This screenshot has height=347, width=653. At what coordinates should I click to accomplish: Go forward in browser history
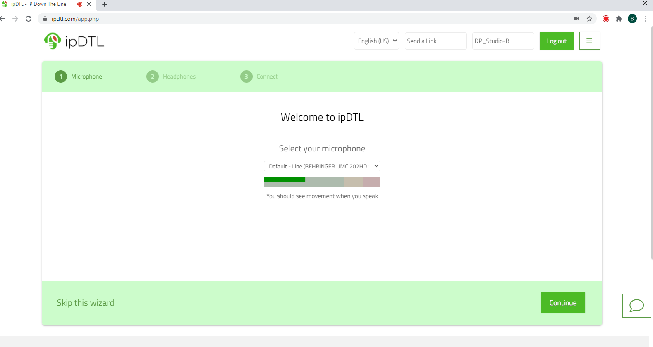(15, 19)
